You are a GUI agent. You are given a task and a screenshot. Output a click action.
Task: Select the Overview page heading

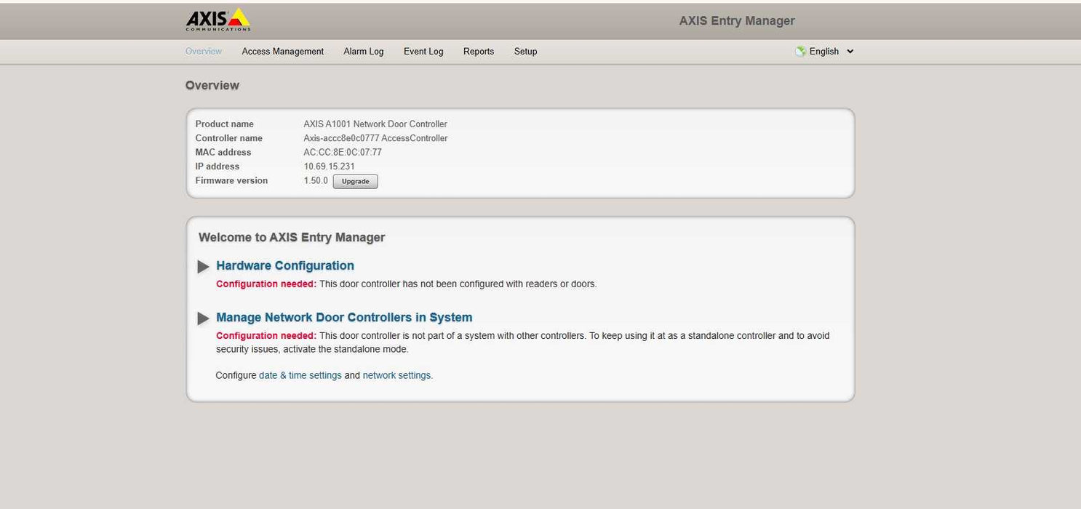coord(212,85)
